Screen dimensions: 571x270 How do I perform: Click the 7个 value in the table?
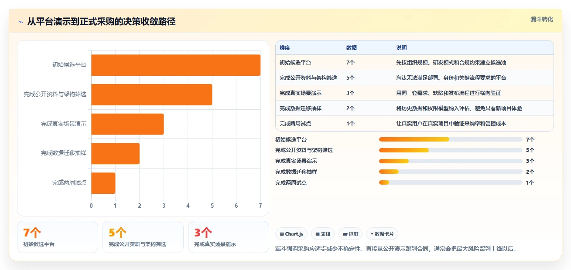pos(350,63)
